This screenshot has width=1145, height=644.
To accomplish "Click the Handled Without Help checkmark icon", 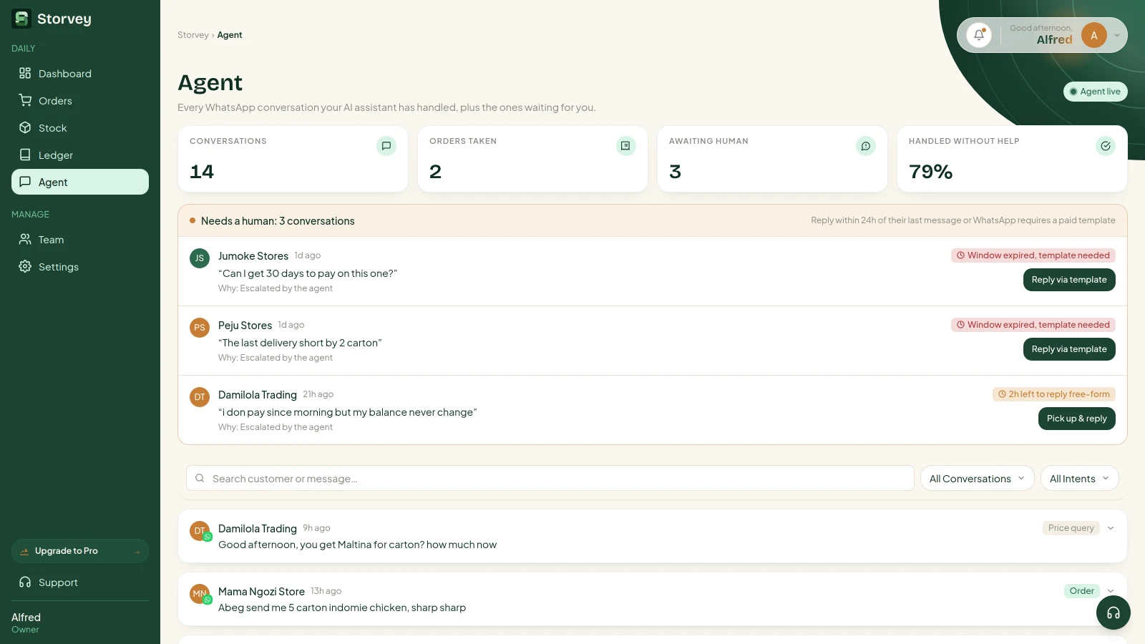I will click(x=1106, y=146).
